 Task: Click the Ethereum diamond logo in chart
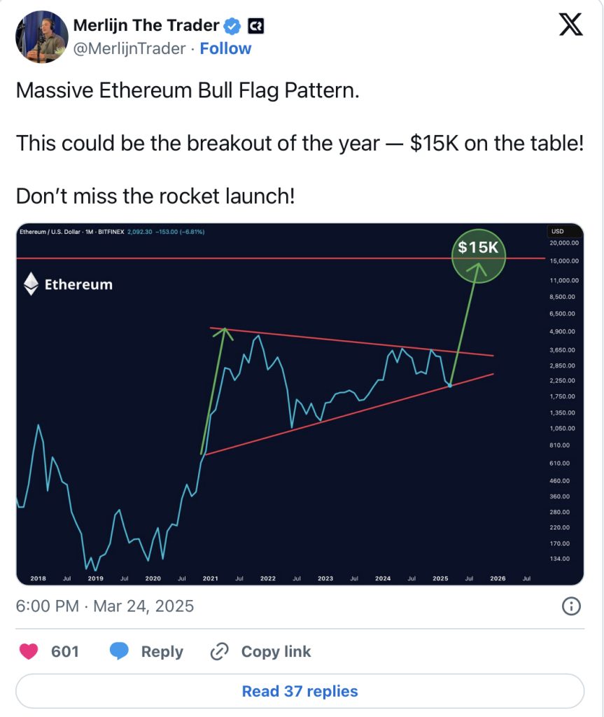[x=31, y=284]
